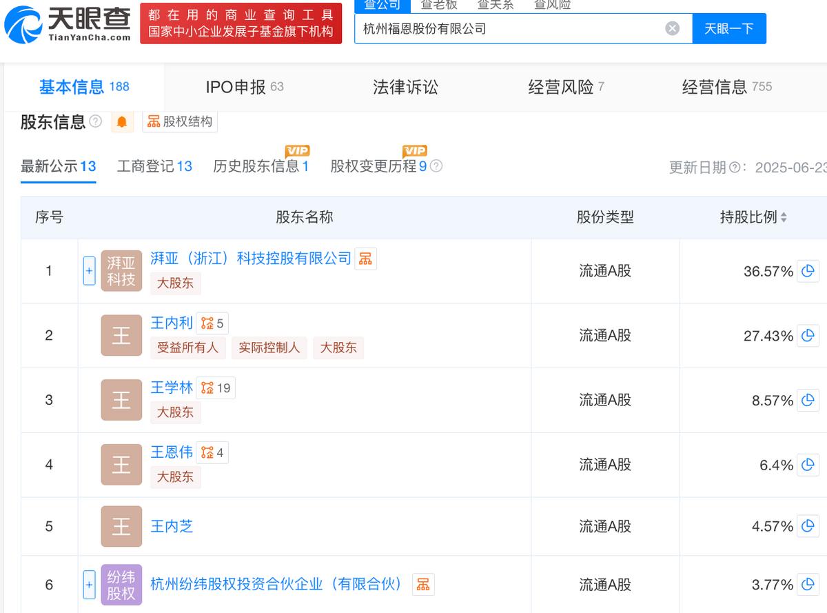Select the 工商登记 13 sub-tab
827x613 pixels.
(x=154, y=166)
